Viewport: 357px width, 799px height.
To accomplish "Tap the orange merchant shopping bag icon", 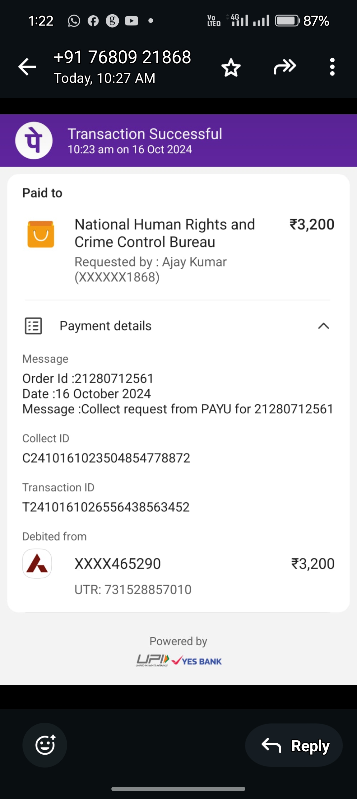I will pyautogui.click(x=41, y=234).
